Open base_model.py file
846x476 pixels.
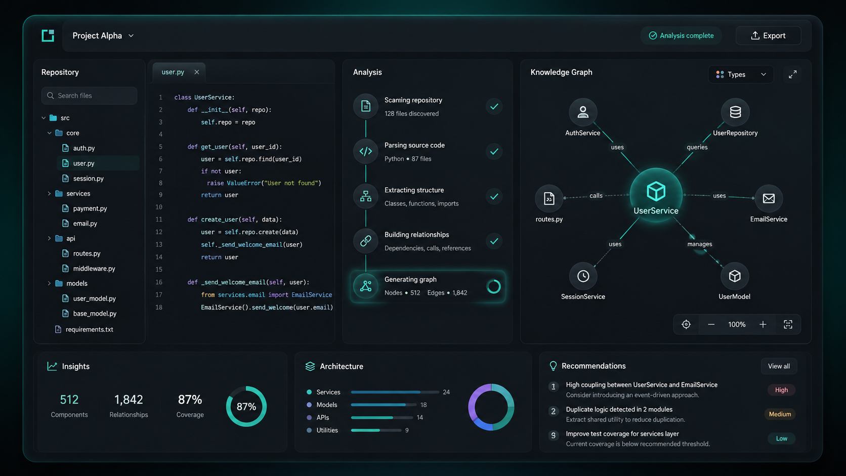[x=89, y=314]
